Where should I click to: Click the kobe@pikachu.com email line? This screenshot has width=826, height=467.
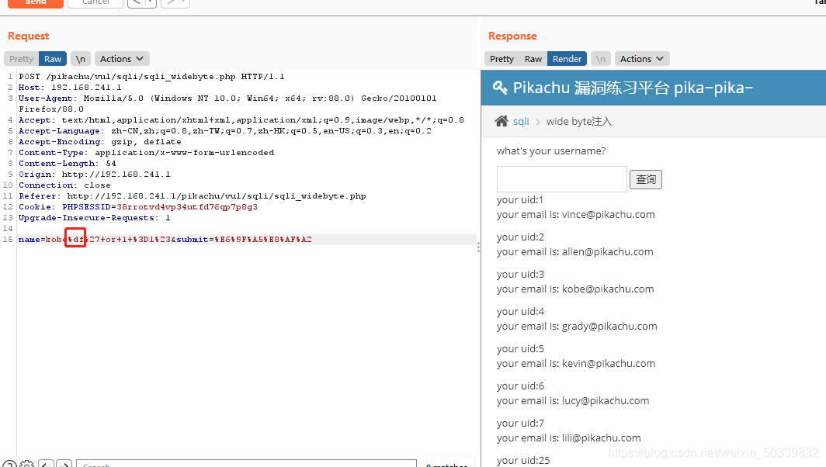[x=575, y=289]
